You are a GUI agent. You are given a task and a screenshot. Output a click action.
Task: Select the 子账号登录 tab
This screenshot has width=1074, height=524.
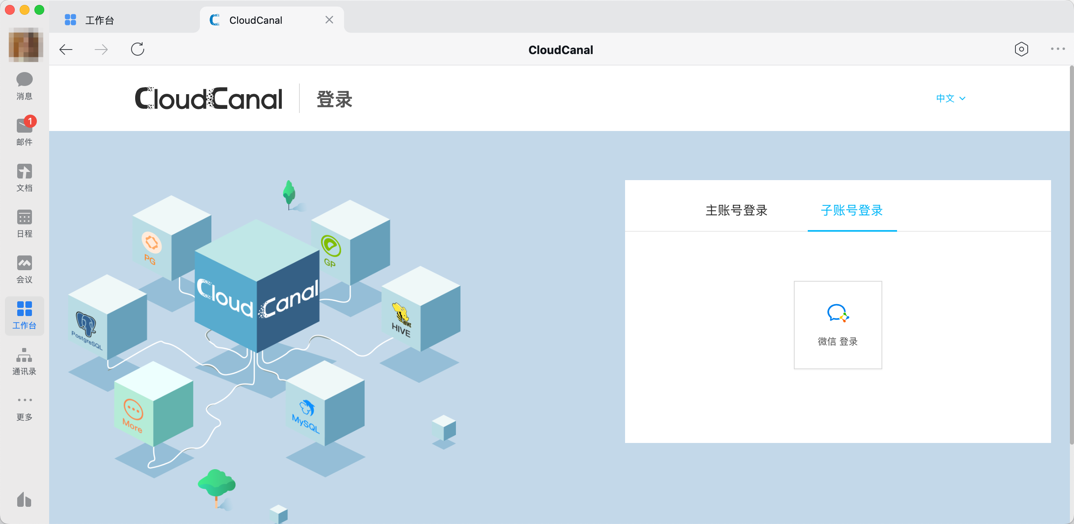852,210
